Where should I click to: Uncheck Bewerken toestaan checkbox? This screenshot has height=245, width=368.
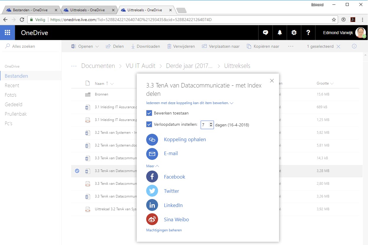click(149, 113)
